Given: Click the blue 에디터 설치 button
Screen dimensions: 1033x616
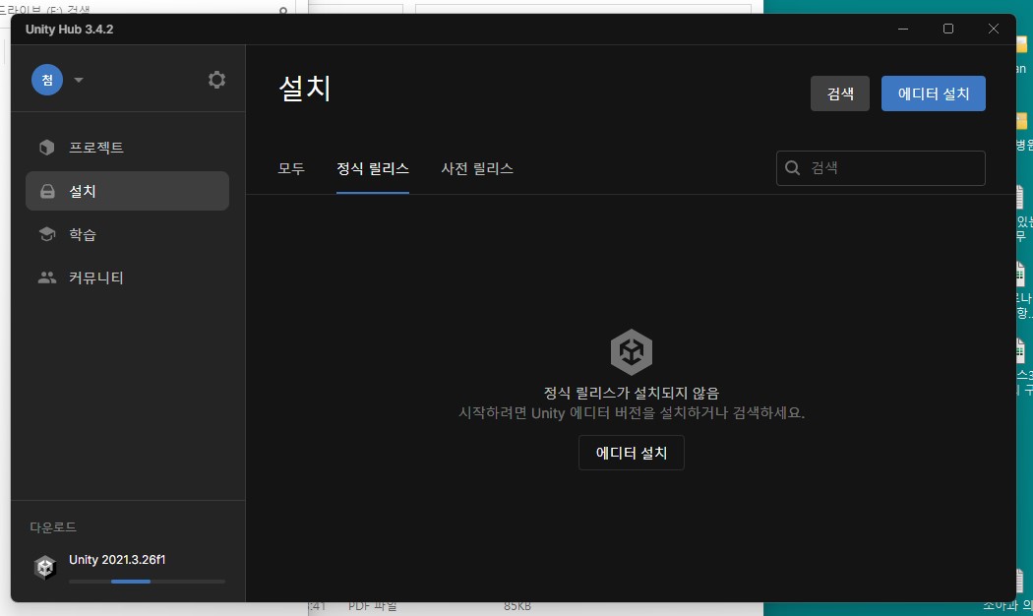Looking at the screenshot, I should tap(934, 93).
